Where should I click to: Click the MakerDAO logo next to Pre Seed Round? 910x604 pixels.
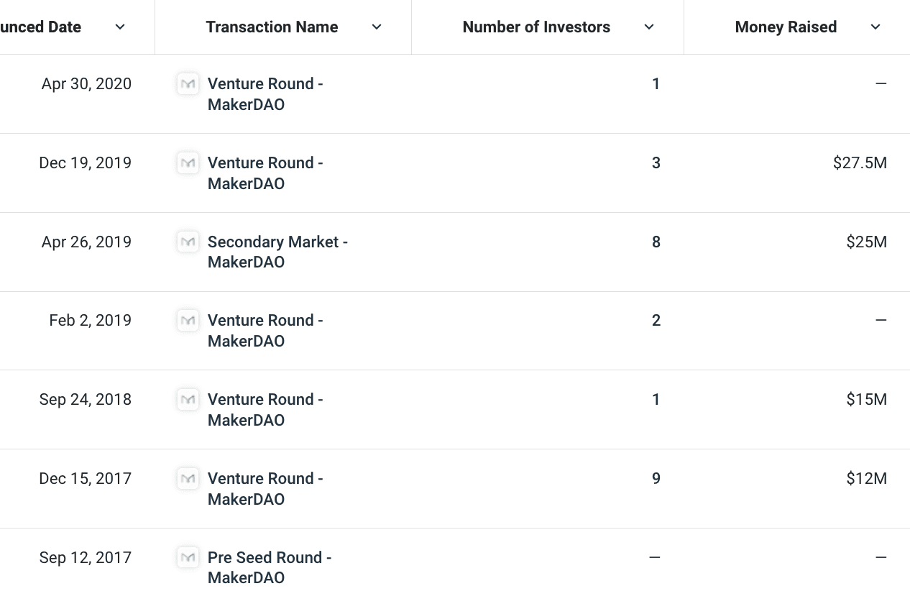(188, 557)
